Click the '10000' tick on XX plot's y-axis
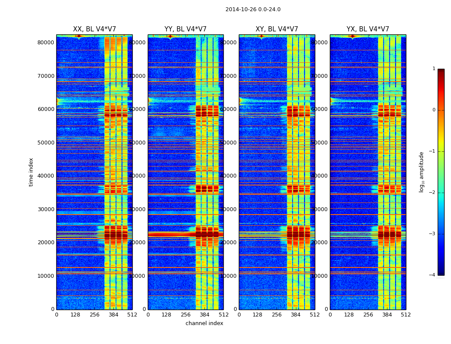 46,276
